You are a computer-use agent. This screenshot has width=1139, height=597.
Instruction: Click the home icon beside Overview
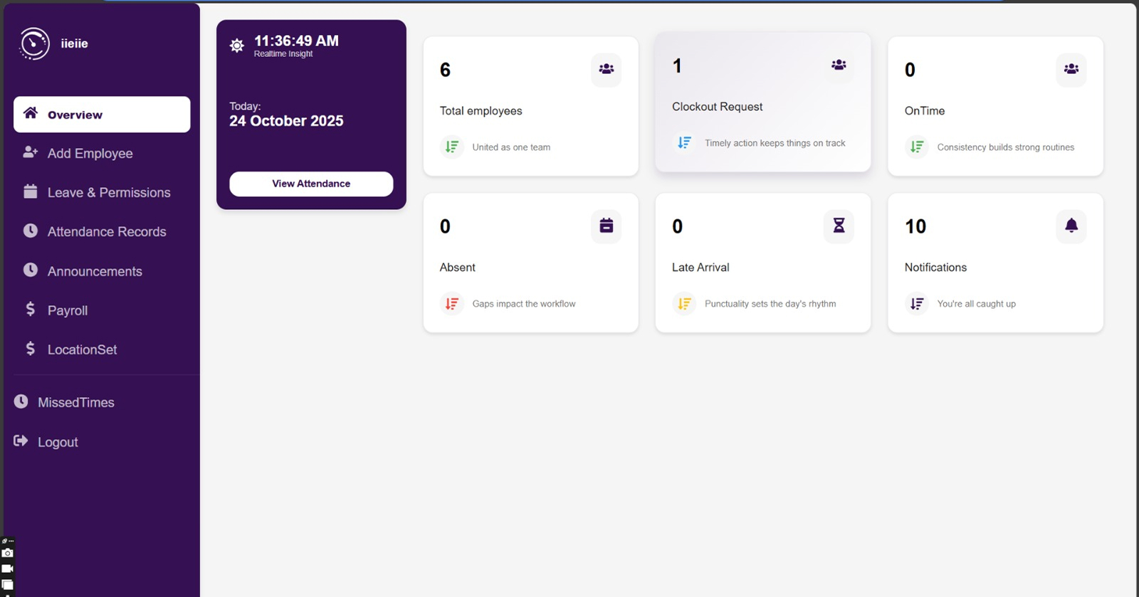31,113
